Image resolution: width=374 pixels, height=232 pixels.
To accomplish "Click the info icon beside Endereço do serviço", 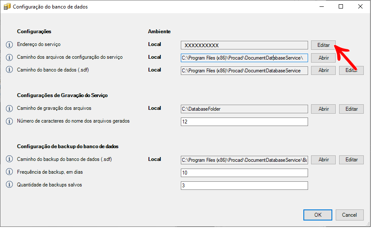I will click(9, 45).
